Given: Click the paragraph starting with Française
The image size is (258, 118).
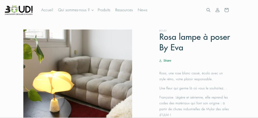Looking at the screenshot, I should [x=194, y=106].
